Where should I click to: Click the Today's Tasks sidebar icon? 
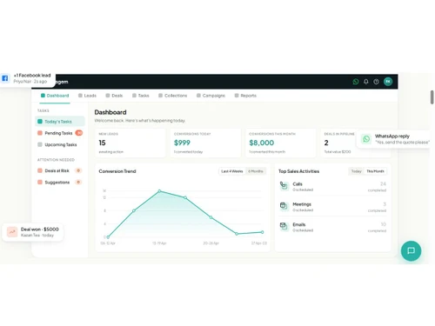click(40, 122)
